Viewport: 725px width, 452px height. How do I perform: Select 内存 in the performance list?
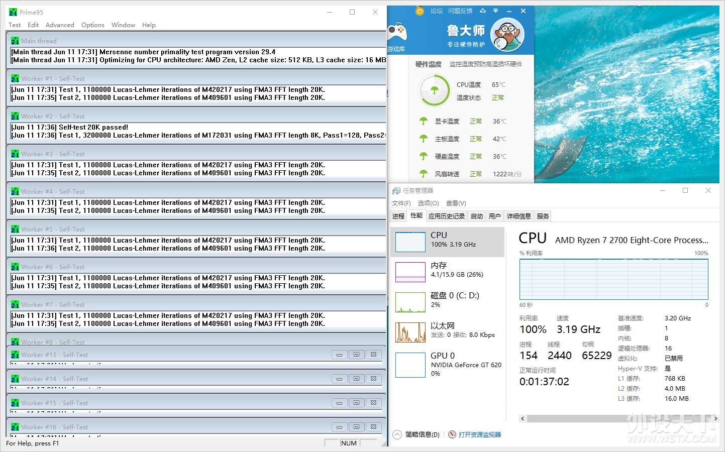447,272
